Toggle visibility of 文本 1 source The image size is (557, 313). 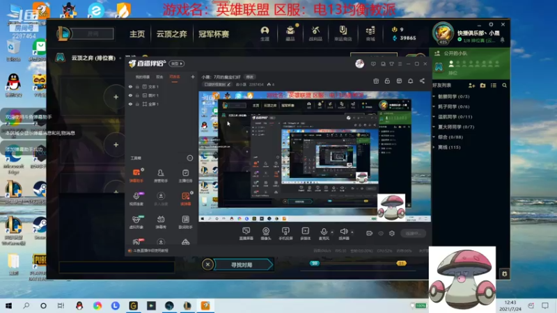pos(130,86)
